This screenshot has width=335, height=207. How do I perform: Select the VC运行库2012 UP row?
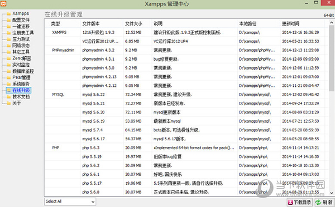[187, 41]
